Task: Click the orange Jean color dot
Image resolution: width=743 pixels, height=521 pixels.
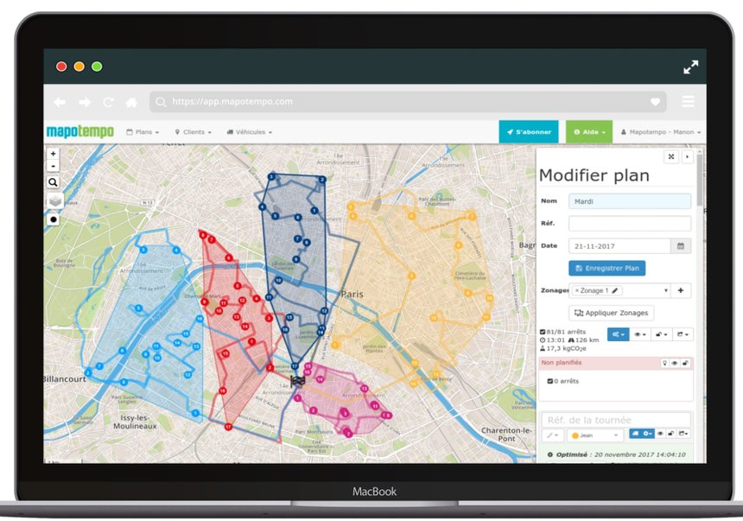Action: click(x=575, y=435)
